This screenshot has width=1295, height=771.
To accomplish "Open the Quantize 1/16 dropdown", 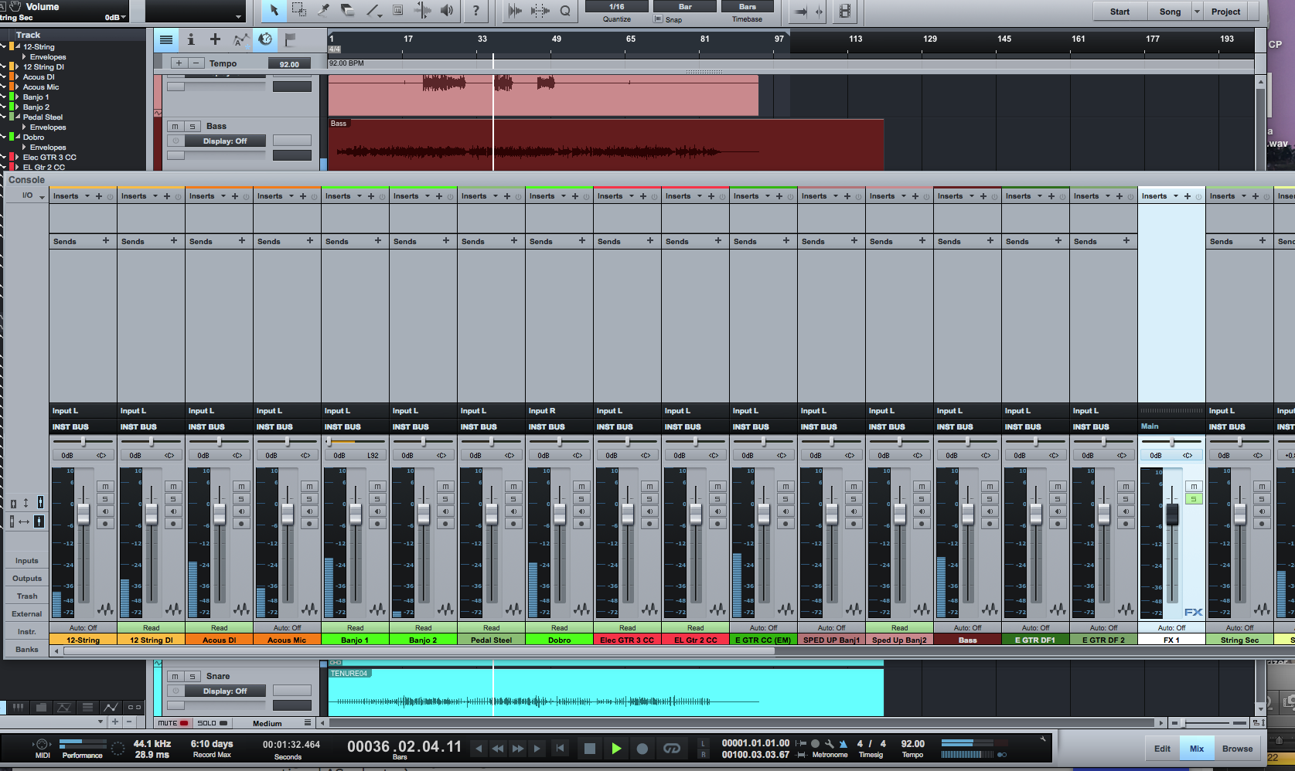I will tap(616, 7).
